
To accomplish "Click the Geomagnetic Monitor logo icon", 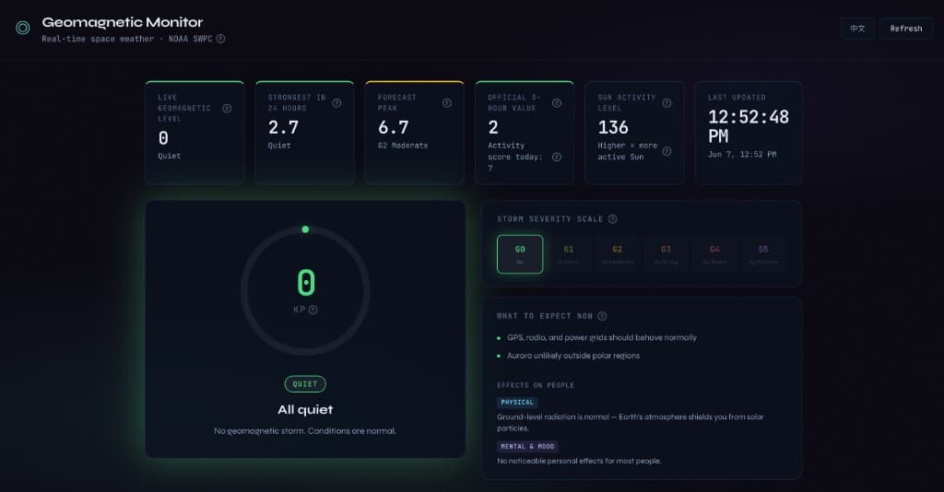I will [23, 28].
